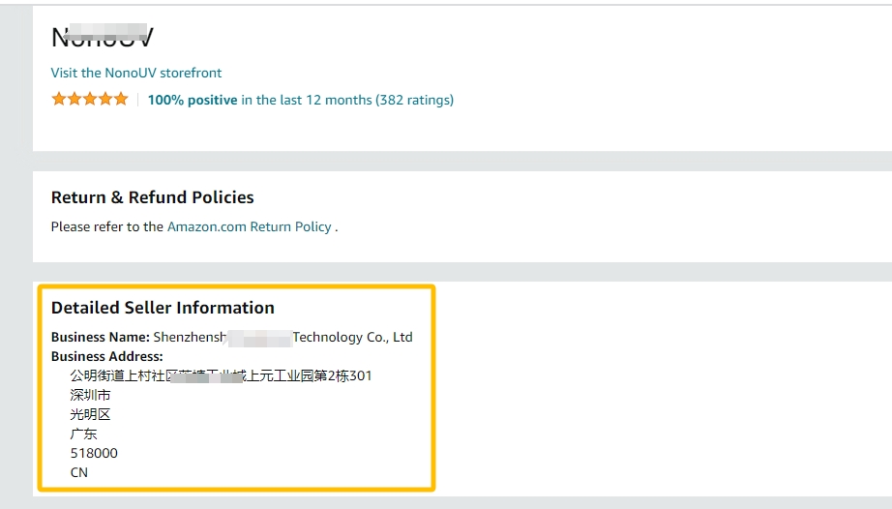This screenshot has width=892, height=509.
Task: Select the district line 光明区
Action: pos(90,414)
